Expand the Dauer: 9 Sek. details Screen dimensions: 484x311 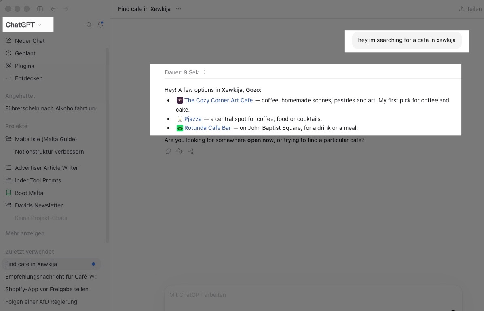tap(186, 72)
